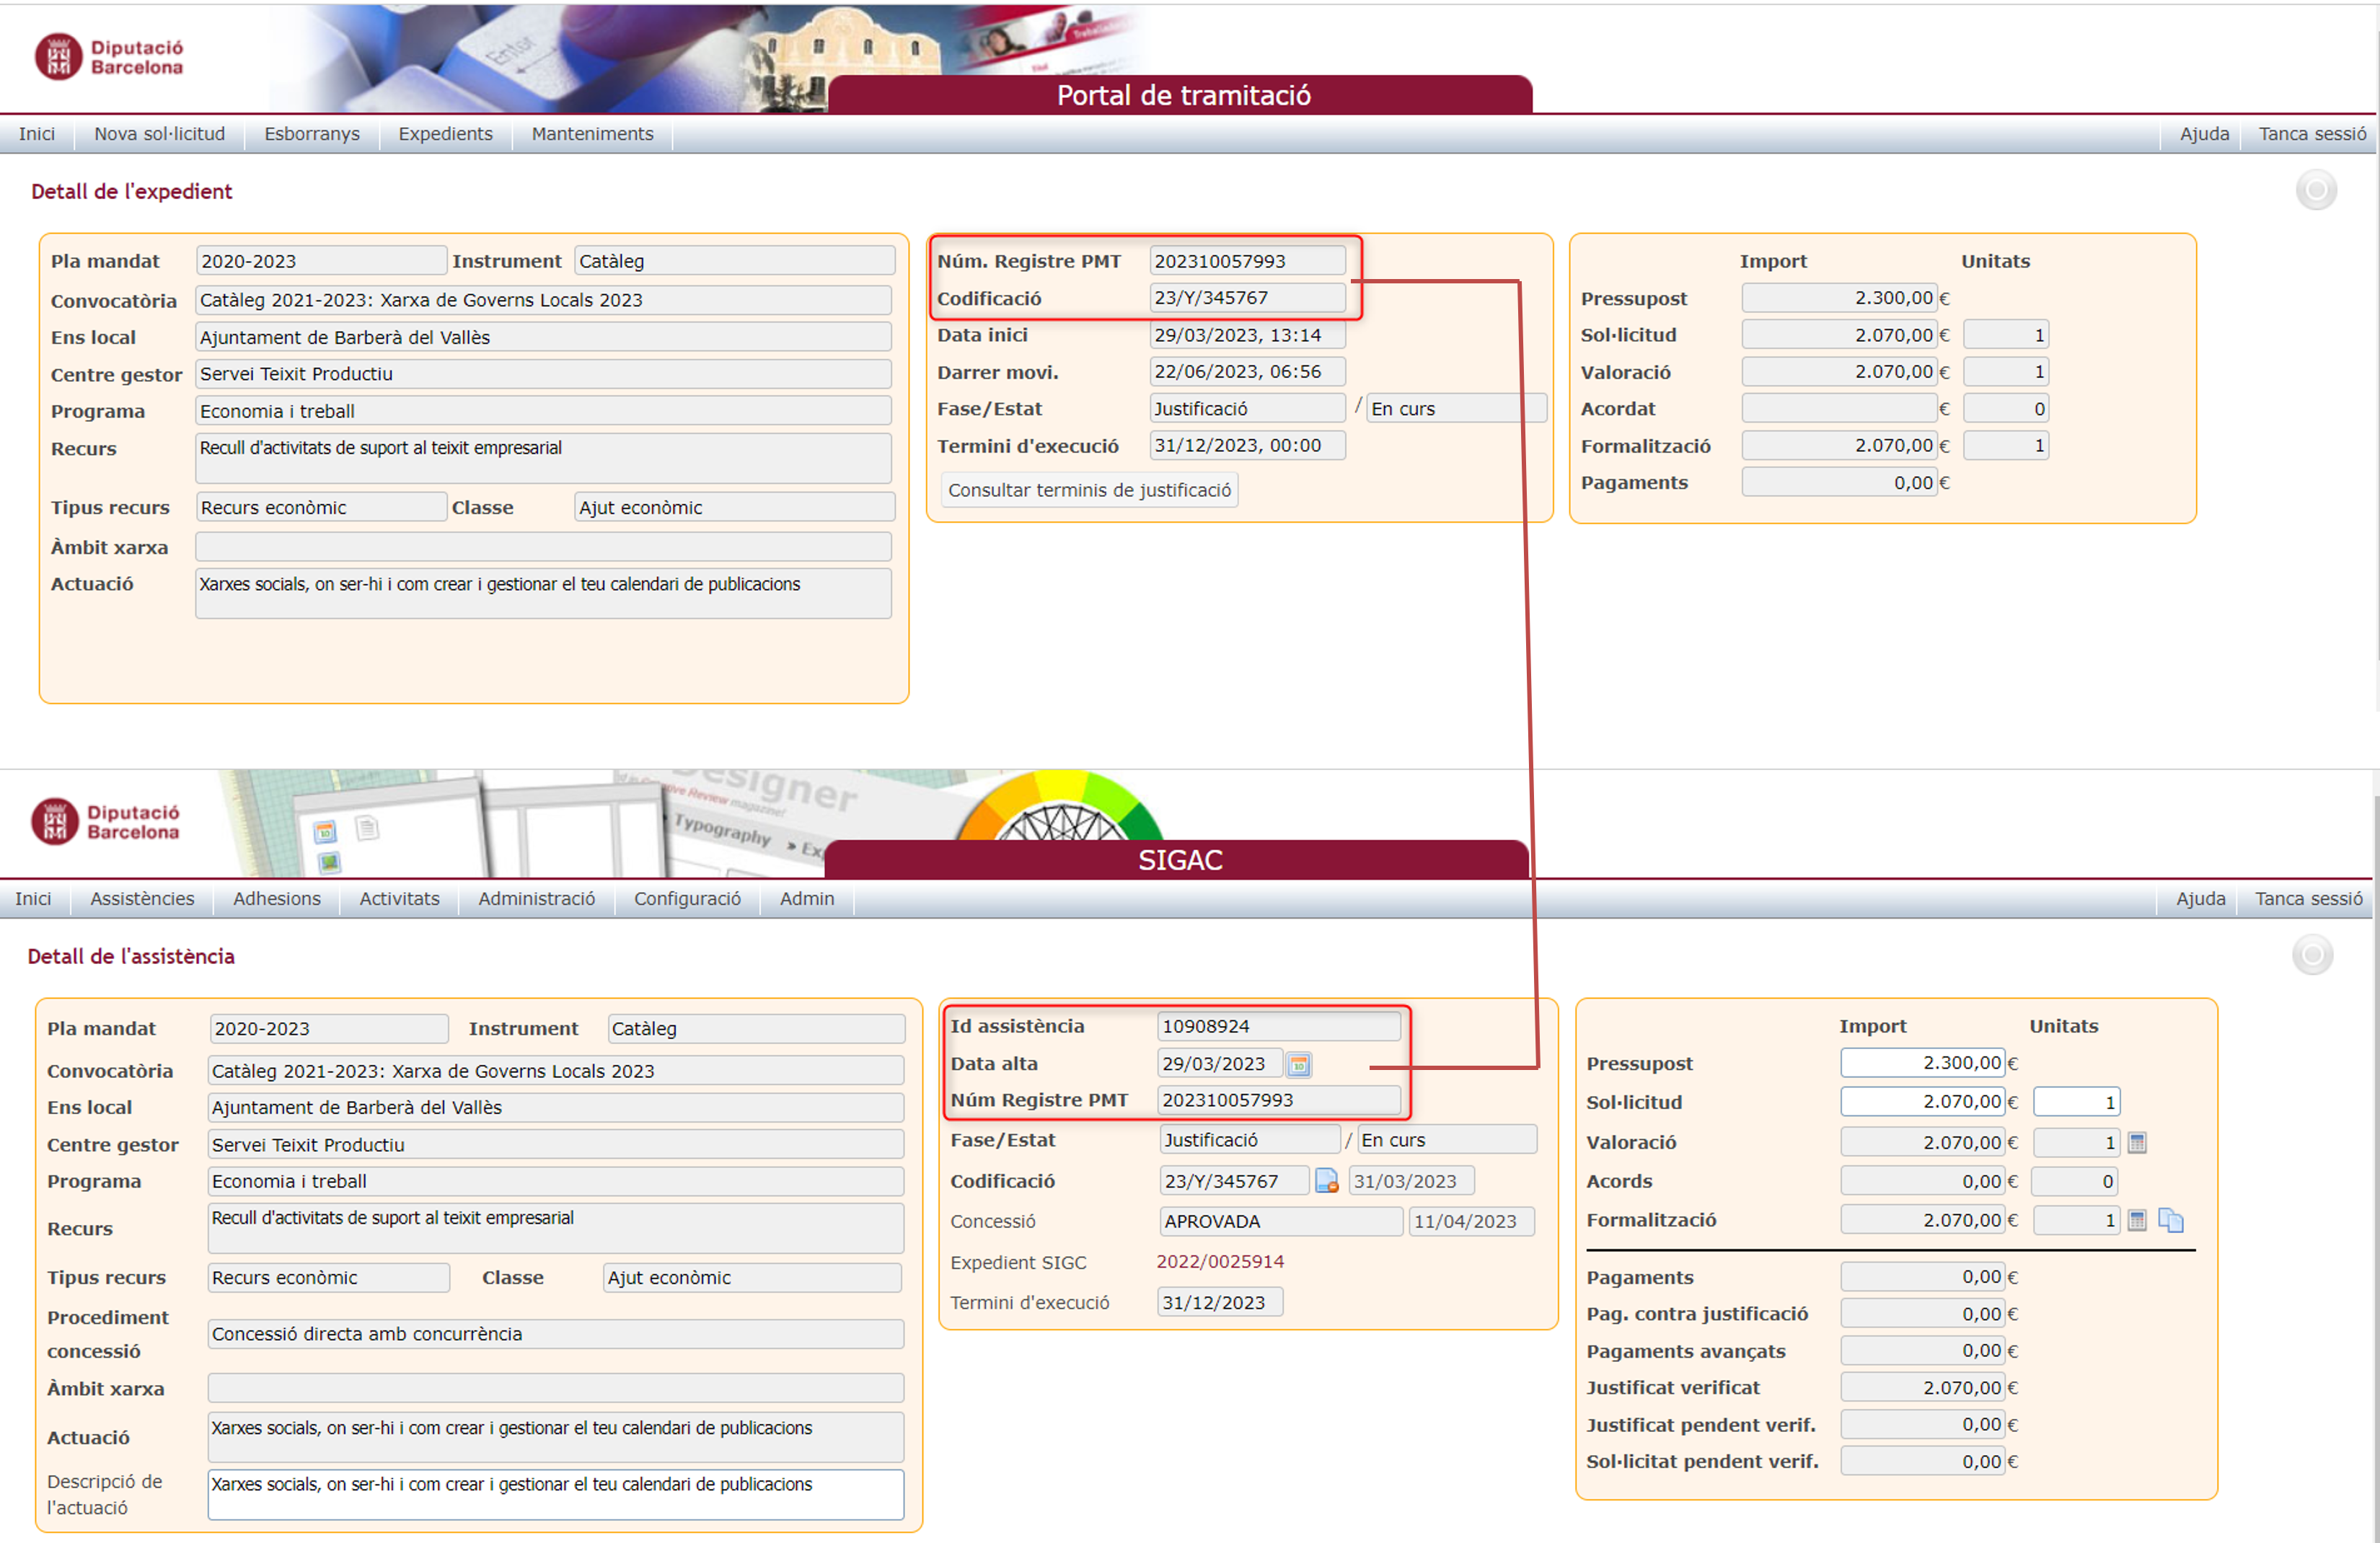Screen dimensions: 2380x1543
Task: Open the calculator icon in the Valoració row
Action: point(2137,1142)
